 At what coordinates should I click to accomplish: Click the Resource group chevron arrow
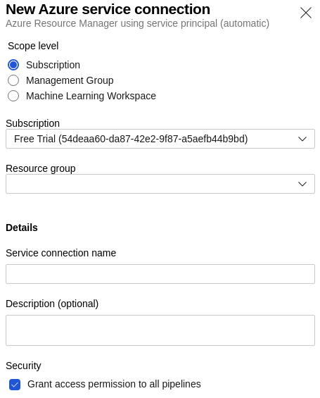[302, 184]
